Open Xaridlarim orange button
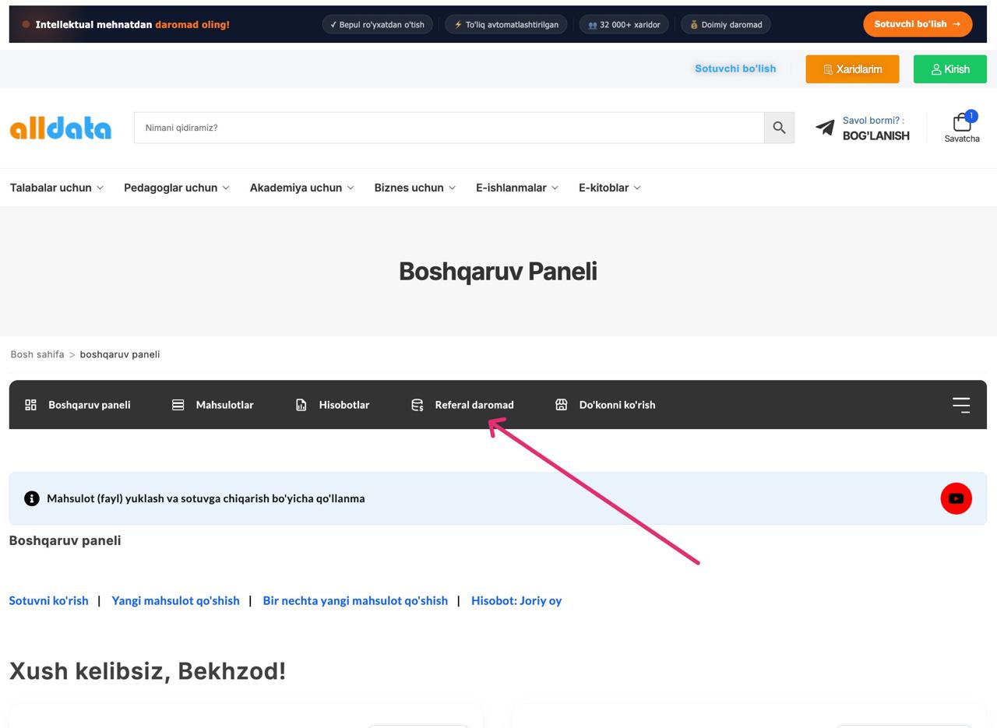Viewport: 997px width, 728px height. [x=852, y=69]
